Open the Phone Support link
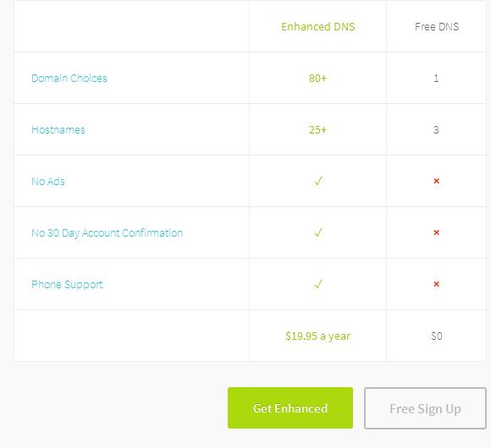Screen dimensions: 491x448 67,285
